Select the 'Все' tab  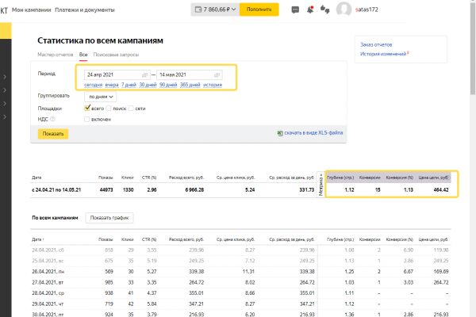(83, 55)
